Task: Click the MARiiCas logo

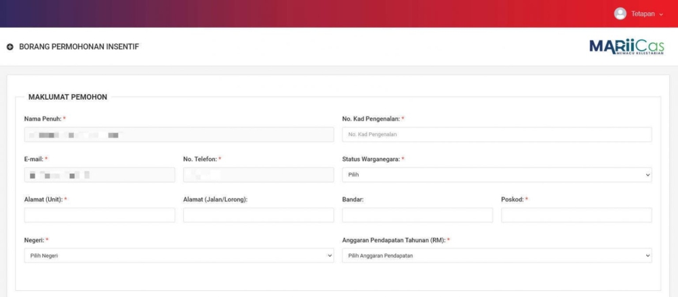Action: pyautogui.click(x=626, y=47)
